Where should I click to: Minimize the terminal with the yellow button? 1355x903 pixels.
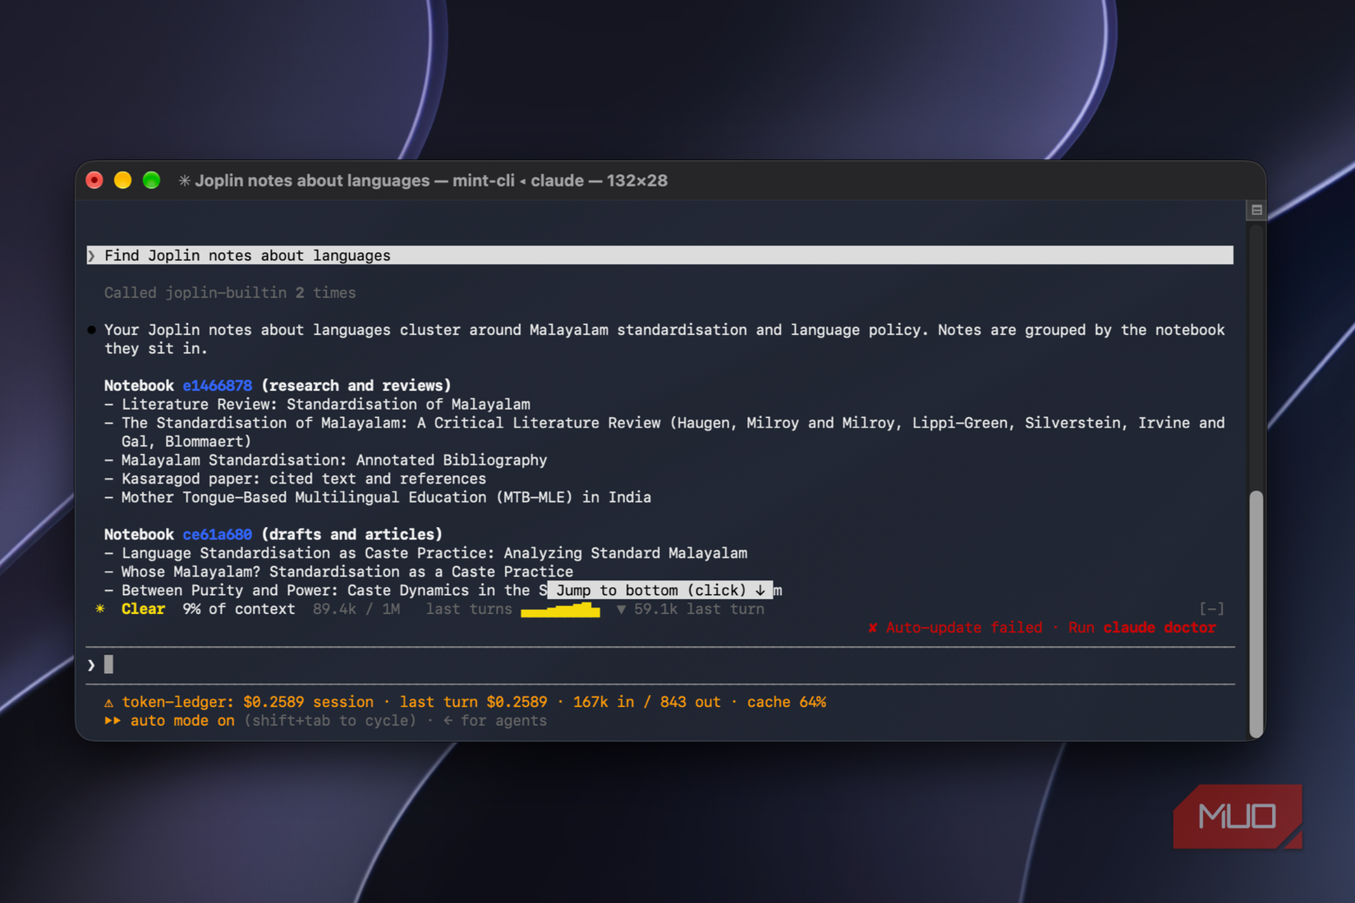tap(122, 180)
